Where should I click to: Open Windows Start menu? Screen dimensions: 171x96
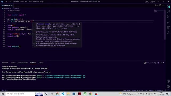3,94
